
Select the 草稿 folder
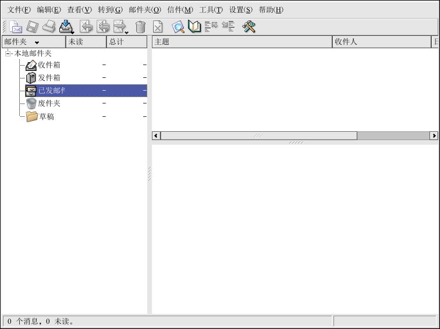coord(47,116)
